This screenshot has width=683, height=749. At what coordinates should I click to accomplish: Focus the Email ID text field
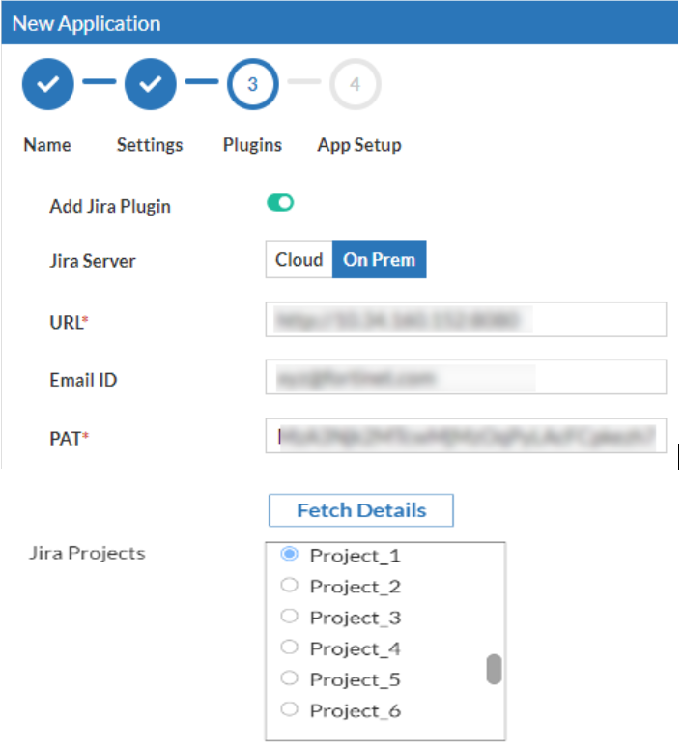[466, 377]
